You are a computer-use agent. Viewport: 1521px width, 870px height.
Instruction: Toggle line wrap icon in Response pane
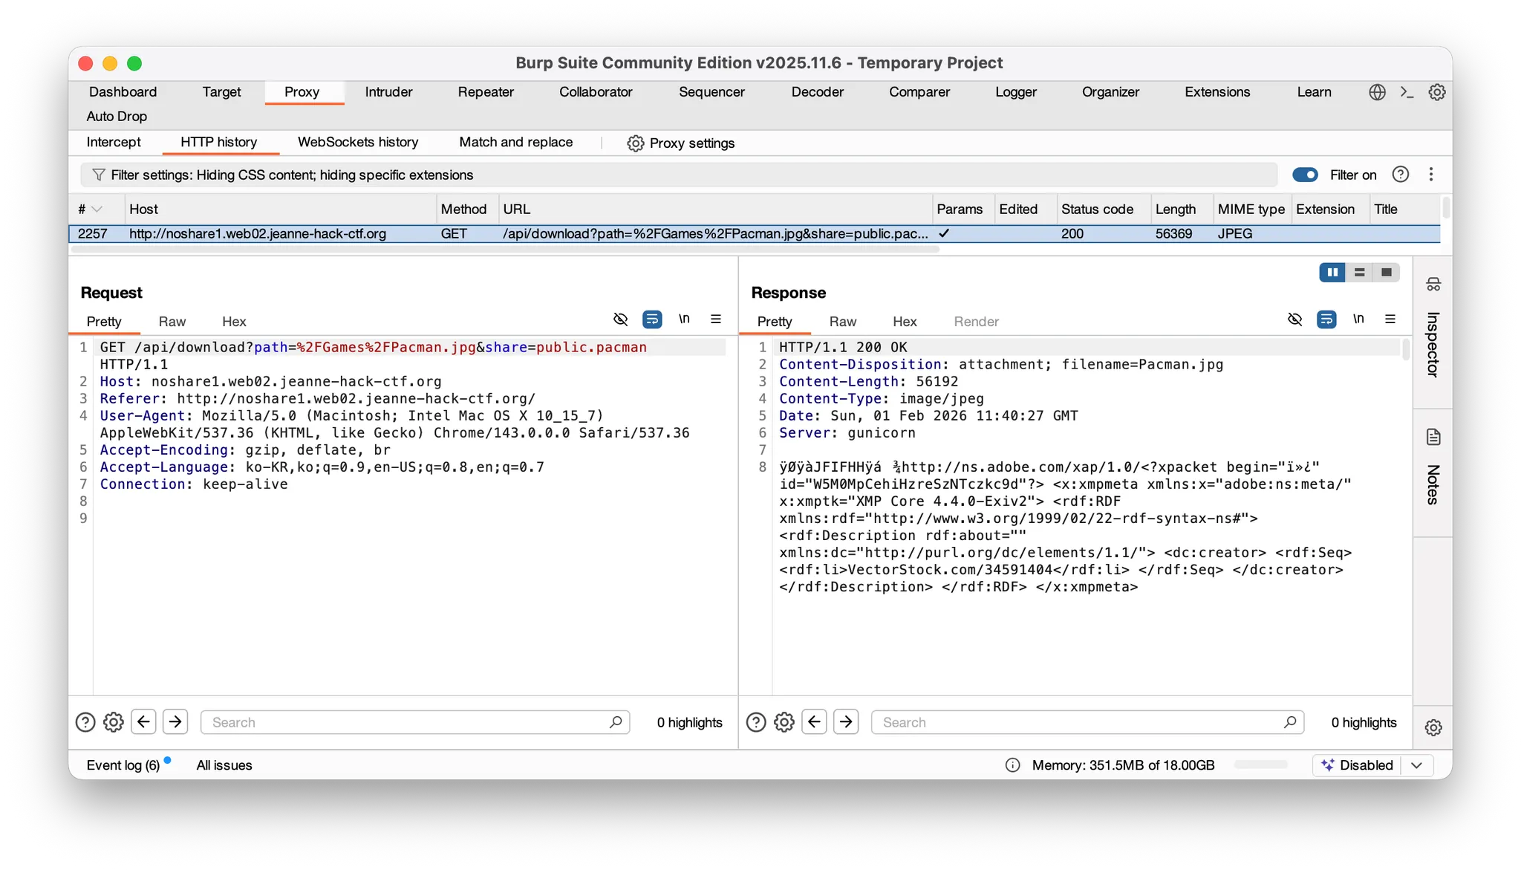[x=1326, y=319]
